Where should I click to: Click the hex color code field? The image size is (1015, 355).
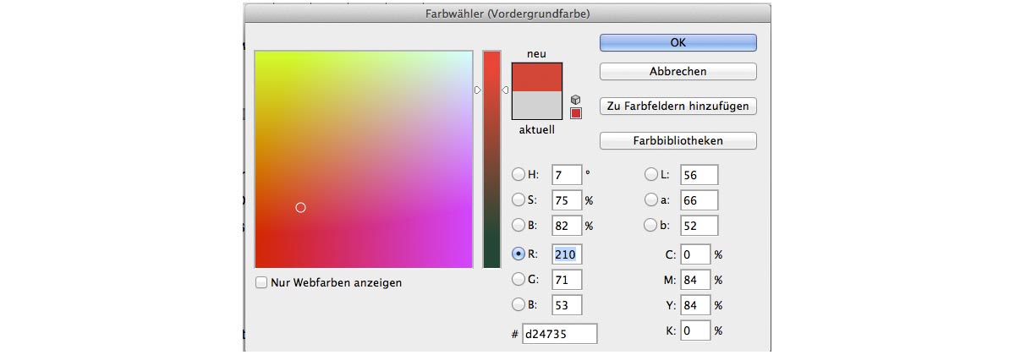pos(559,334)
